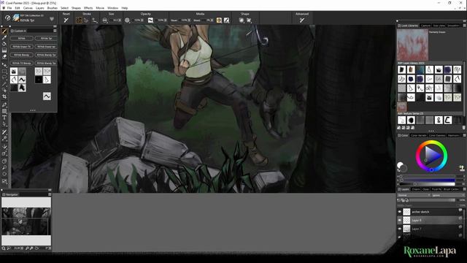Select the archer sketch layer name
Viewport: 467px width, 263px height.
pos(420,212)
